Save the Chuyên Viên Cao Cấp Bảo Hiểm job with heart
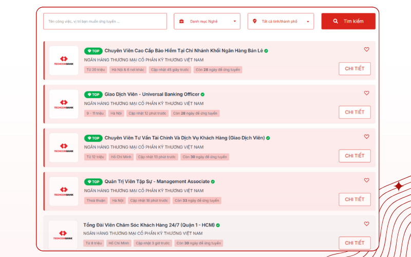Screen dimensions: 411x257 pyautogui.click(x=366, y=49)
